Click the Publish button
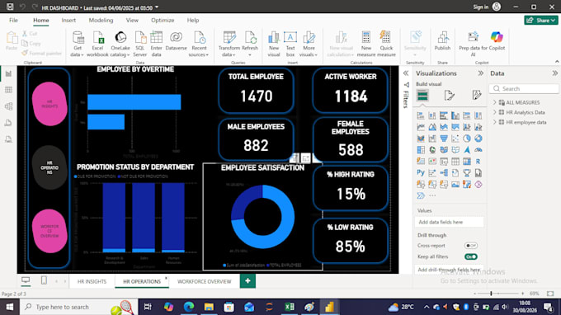561x315 pixels. point(442,40)
